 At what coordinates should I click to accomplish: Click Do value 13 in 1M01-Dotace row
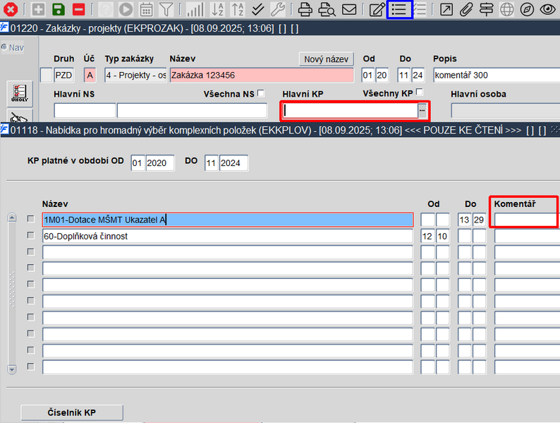coord(465,220)
